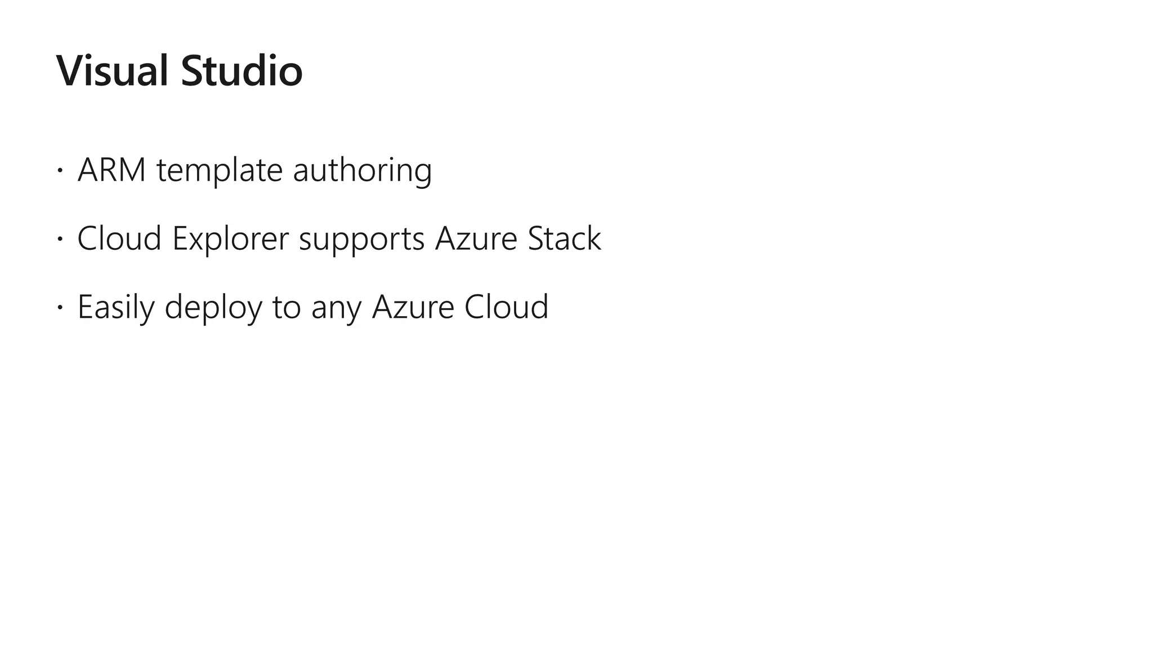Click the word "deploy" in third bullet
This screenshot has height=648, width=1153.
pos(213,308)
